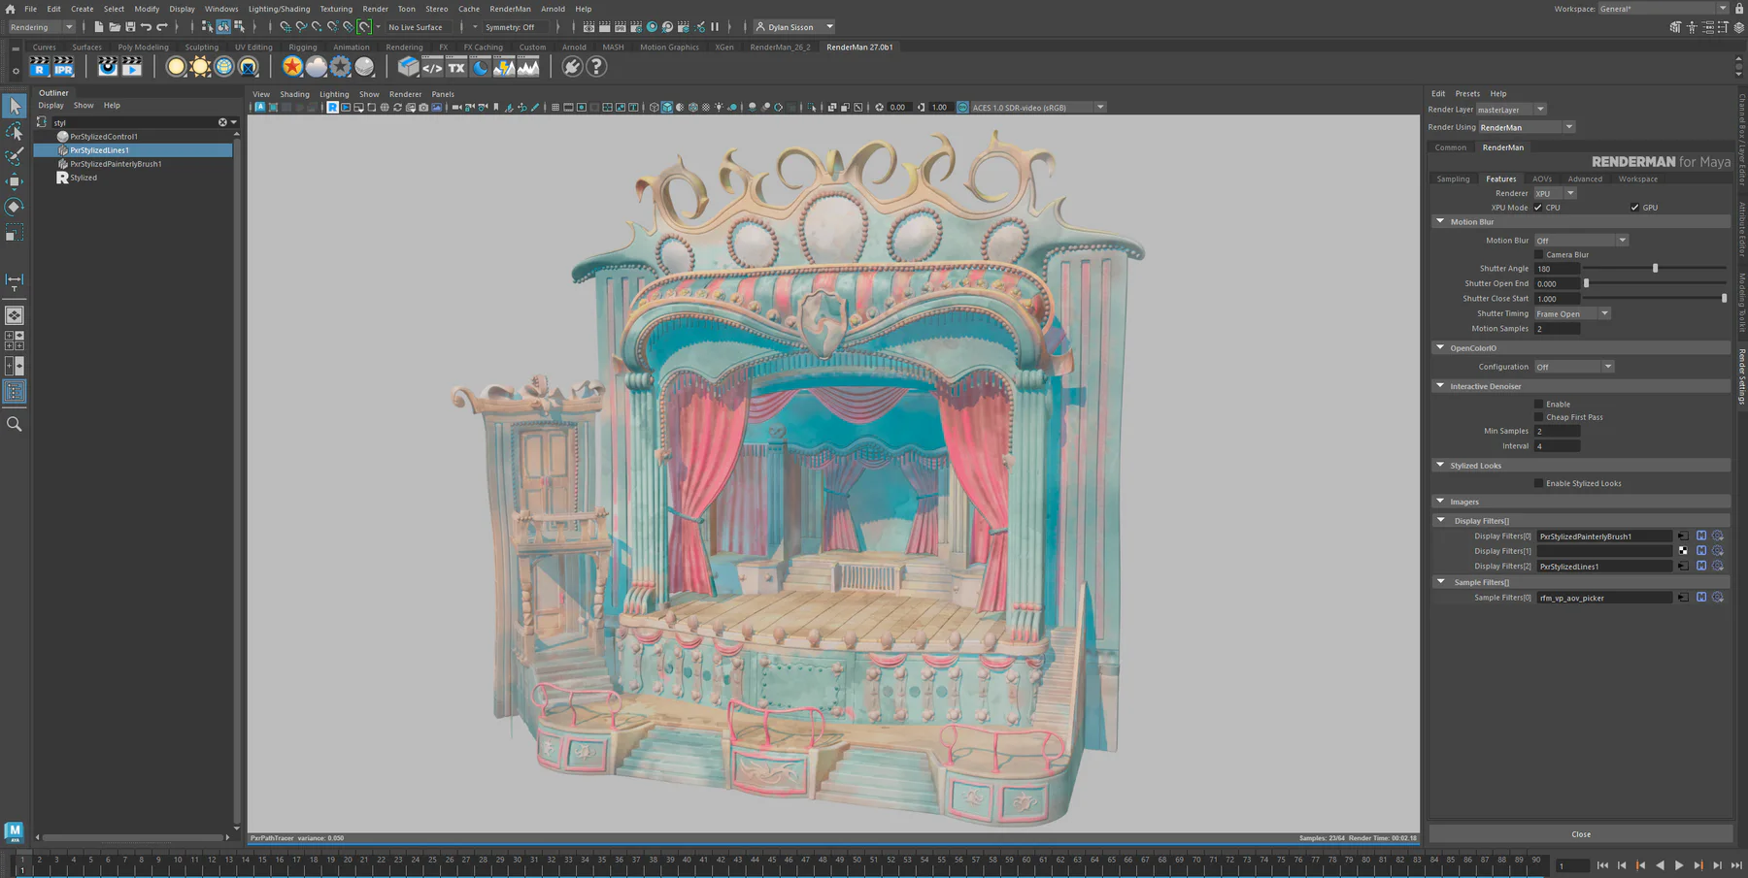
Task: Clear the Outliner search field
Action: [222, 122]
